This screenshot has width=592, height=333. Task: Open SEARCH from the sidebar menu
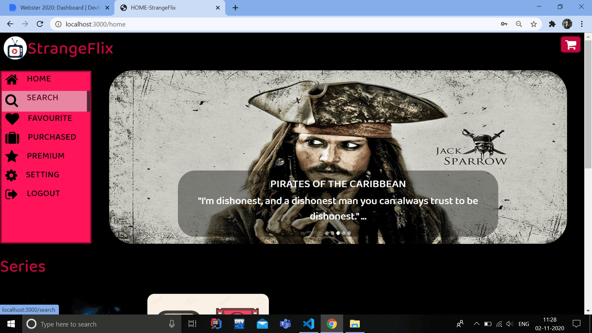(42, 97)
